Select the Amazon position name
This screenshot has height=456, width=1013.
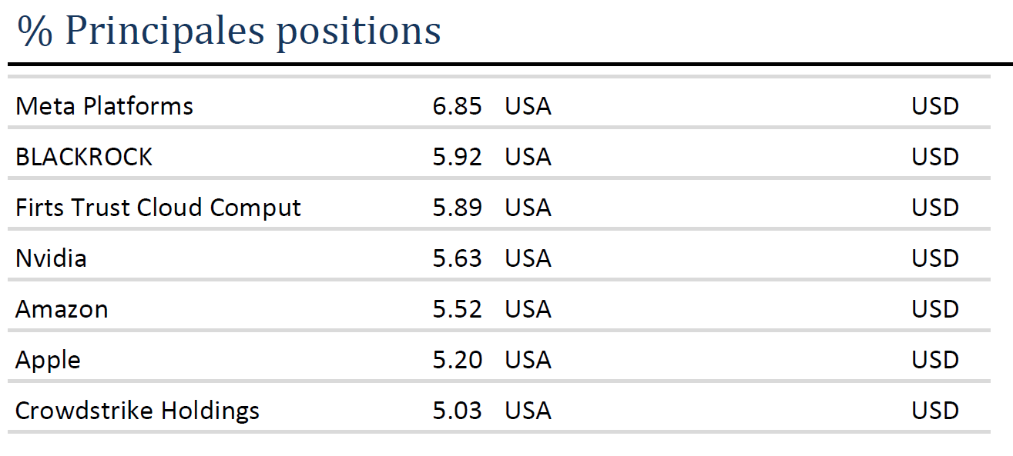click(x=62, y=308)
